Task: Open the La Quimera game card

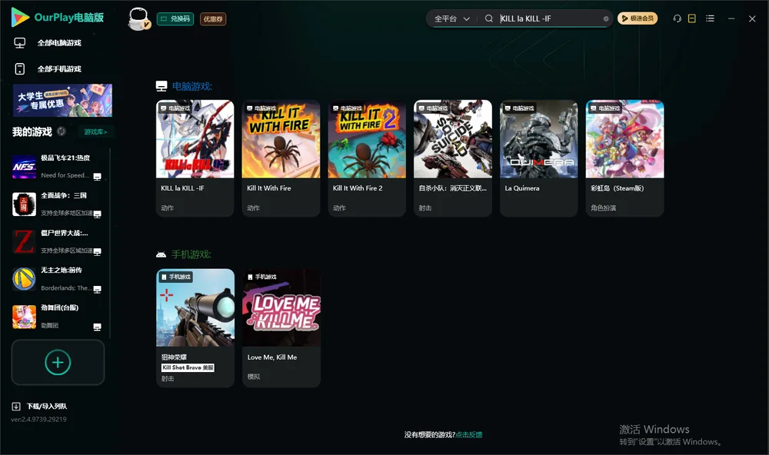Action: coord(539,158)
